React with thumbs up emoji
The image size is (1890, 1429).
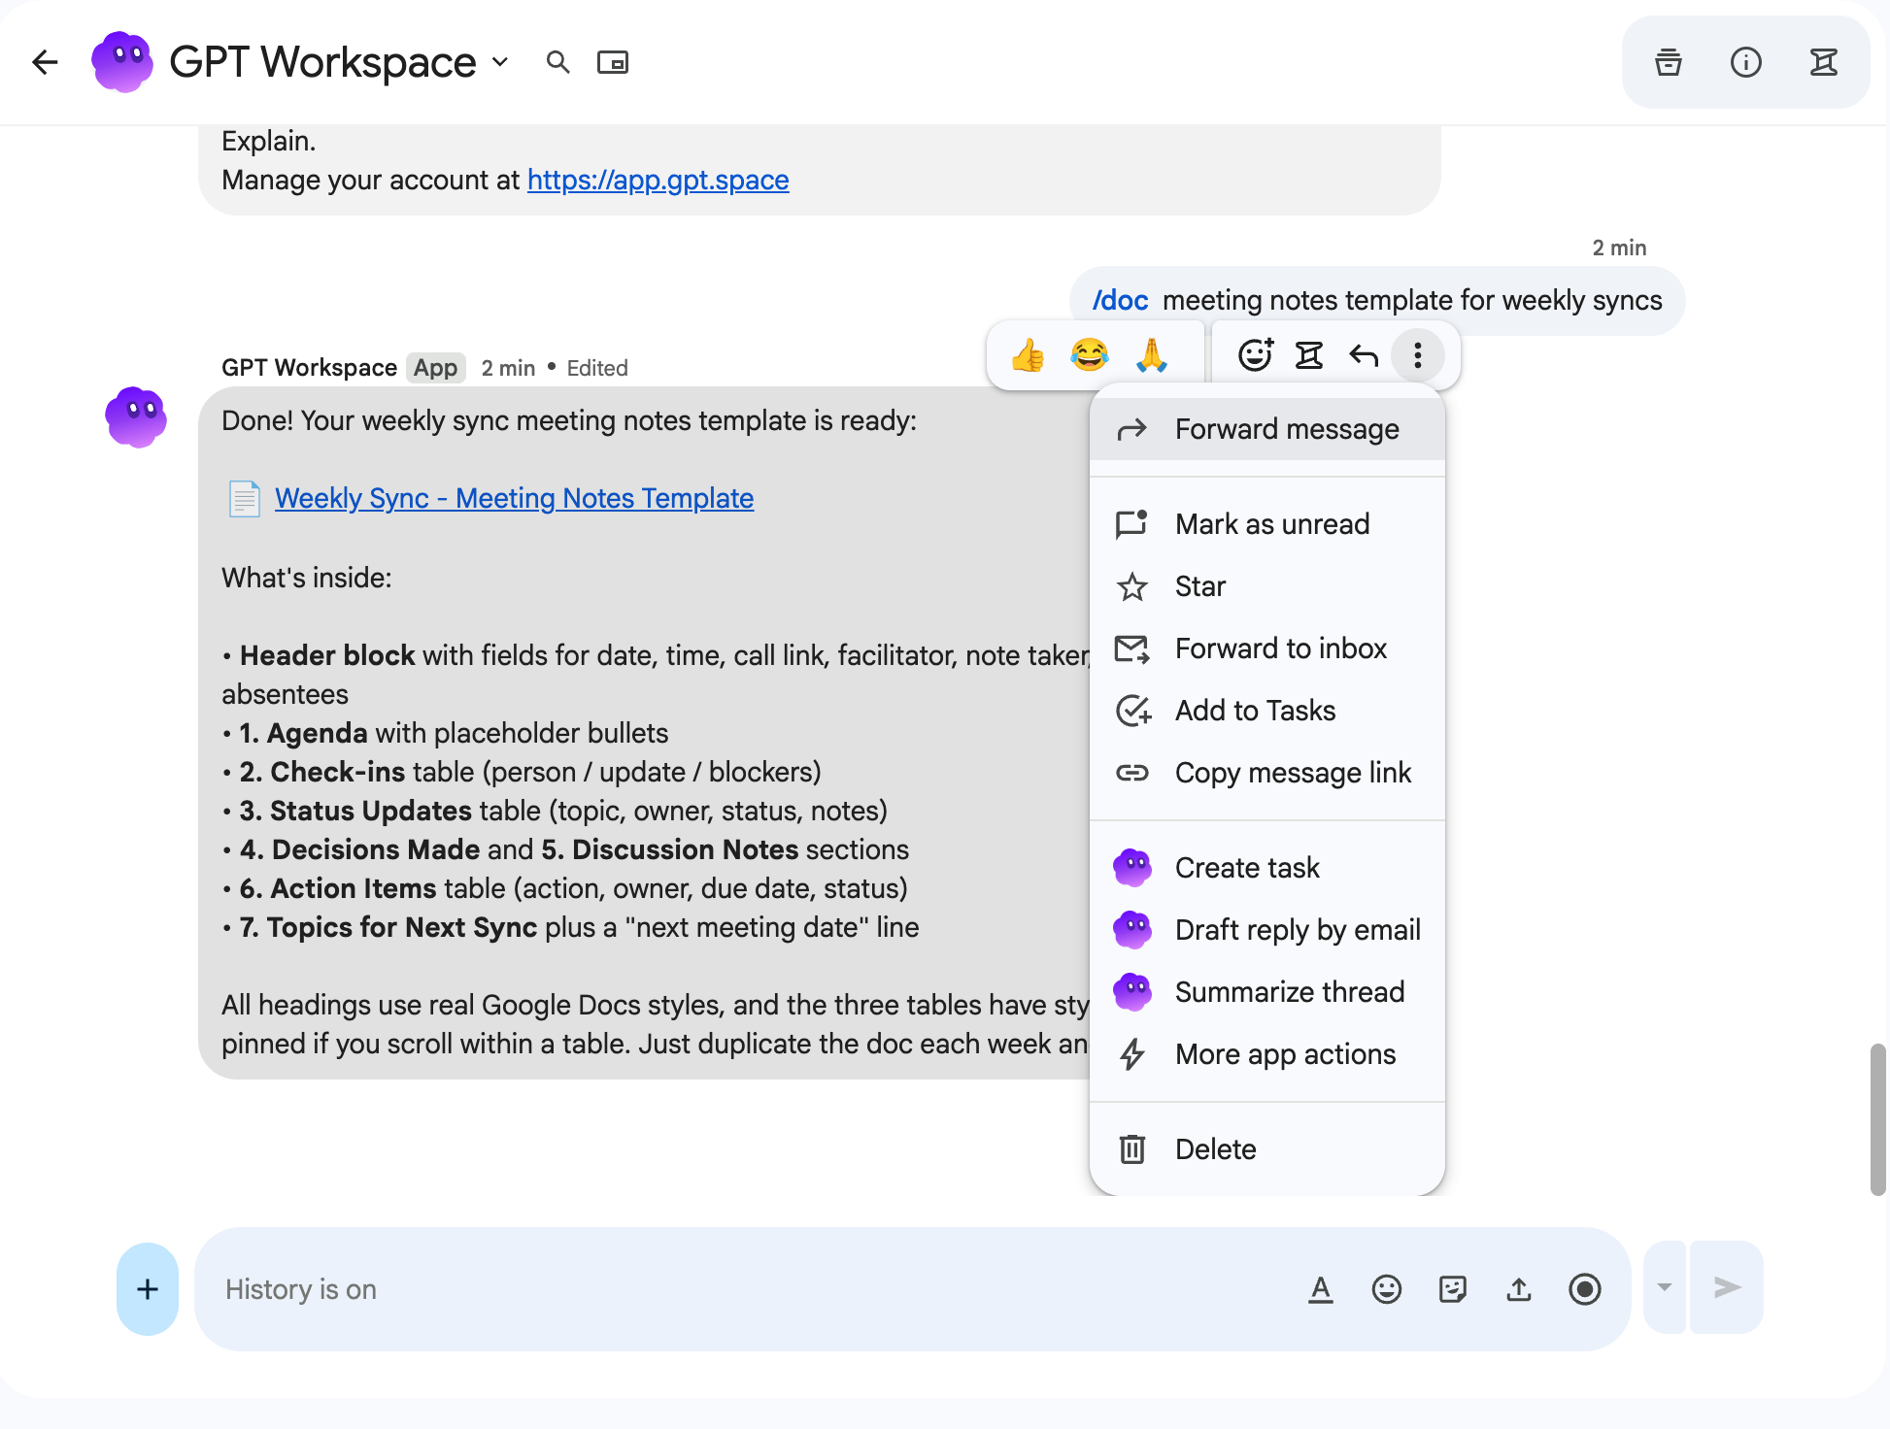pyautogui.click(x=1028, y=355)
